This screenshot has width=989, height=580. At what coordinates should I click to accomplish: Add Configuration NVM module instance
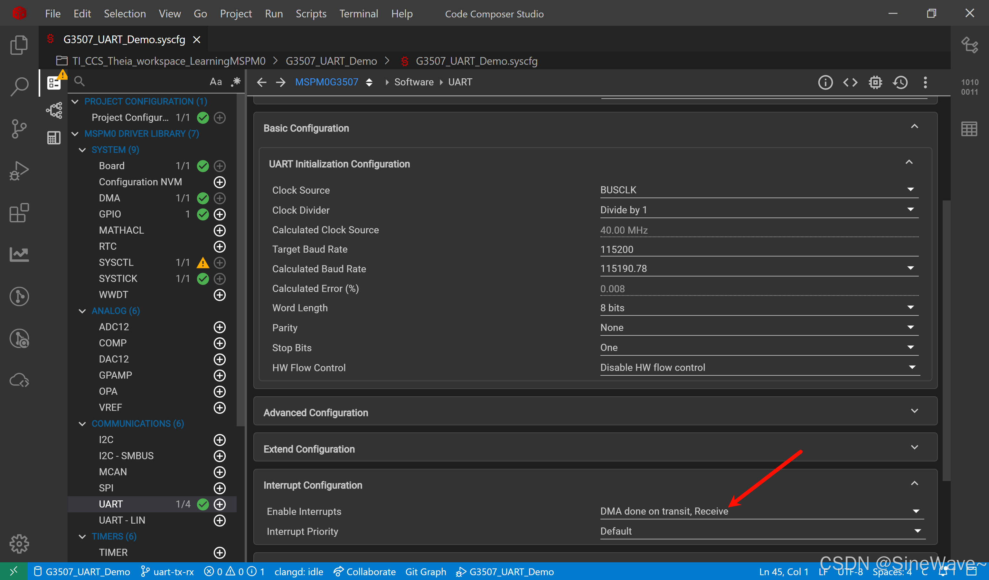219,182
